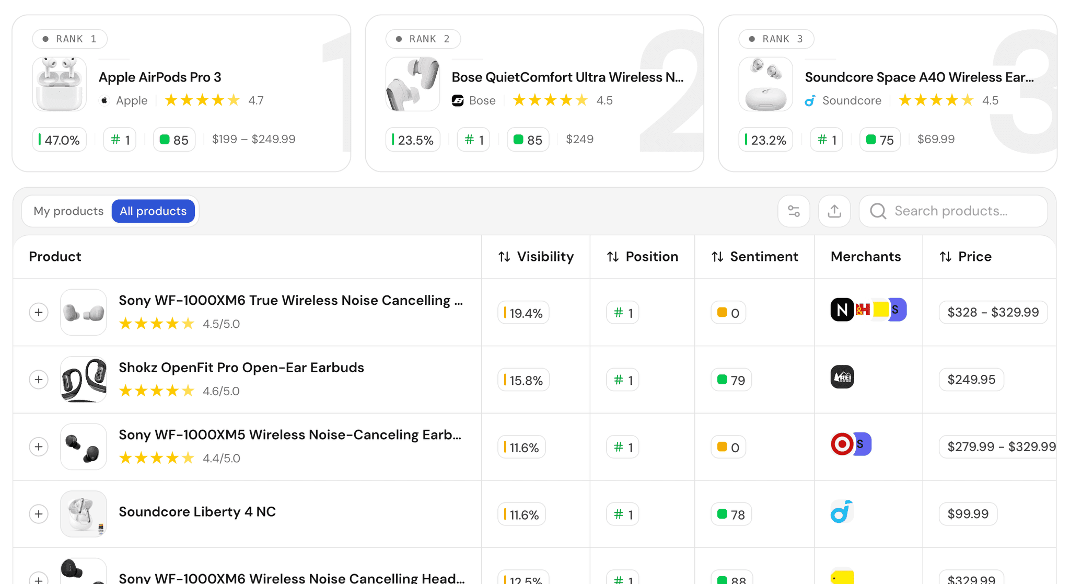
Task: Expand the Shokz OpenFit Pro row
Action: tap(39, 380)
